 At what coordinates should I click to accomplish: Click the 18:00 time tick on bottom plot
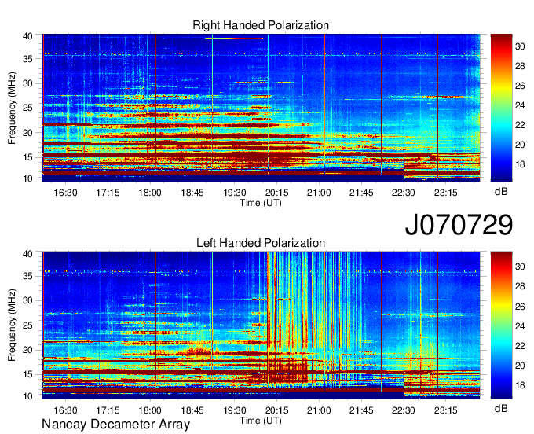pos(150,410)
